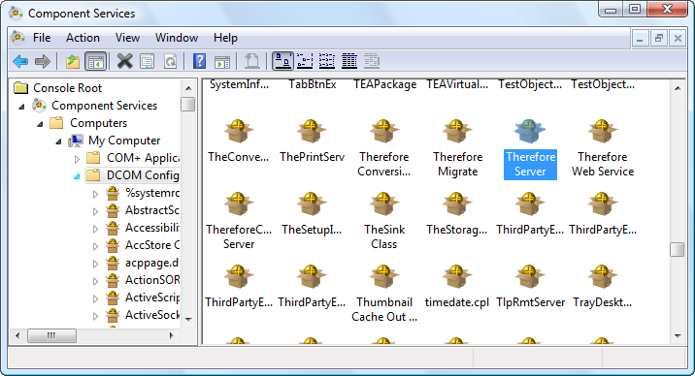Click the right pane scroll up arrow
695x376 pixels.
pyautogui.click(x=678, y=88)
